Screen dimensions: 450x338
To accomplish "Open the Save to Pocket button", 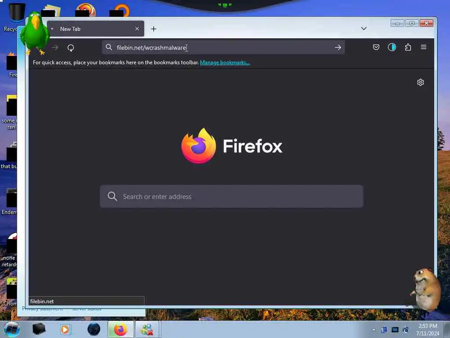I will coord(376,47).
